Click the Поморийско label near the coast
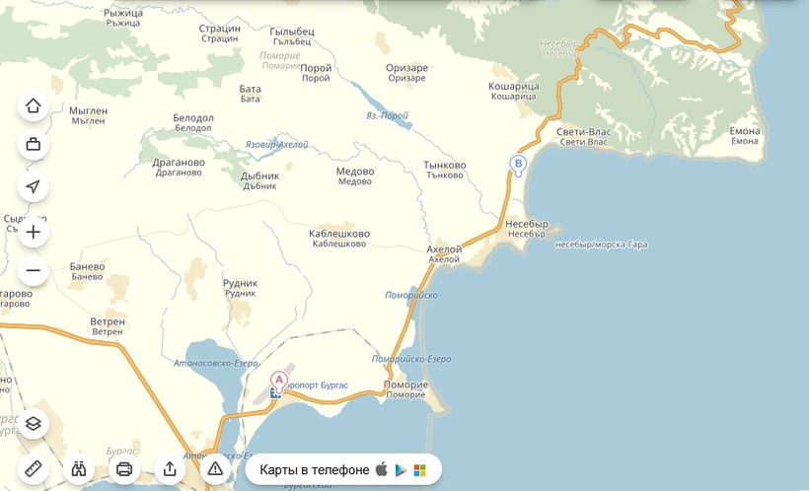 [411, 296]
